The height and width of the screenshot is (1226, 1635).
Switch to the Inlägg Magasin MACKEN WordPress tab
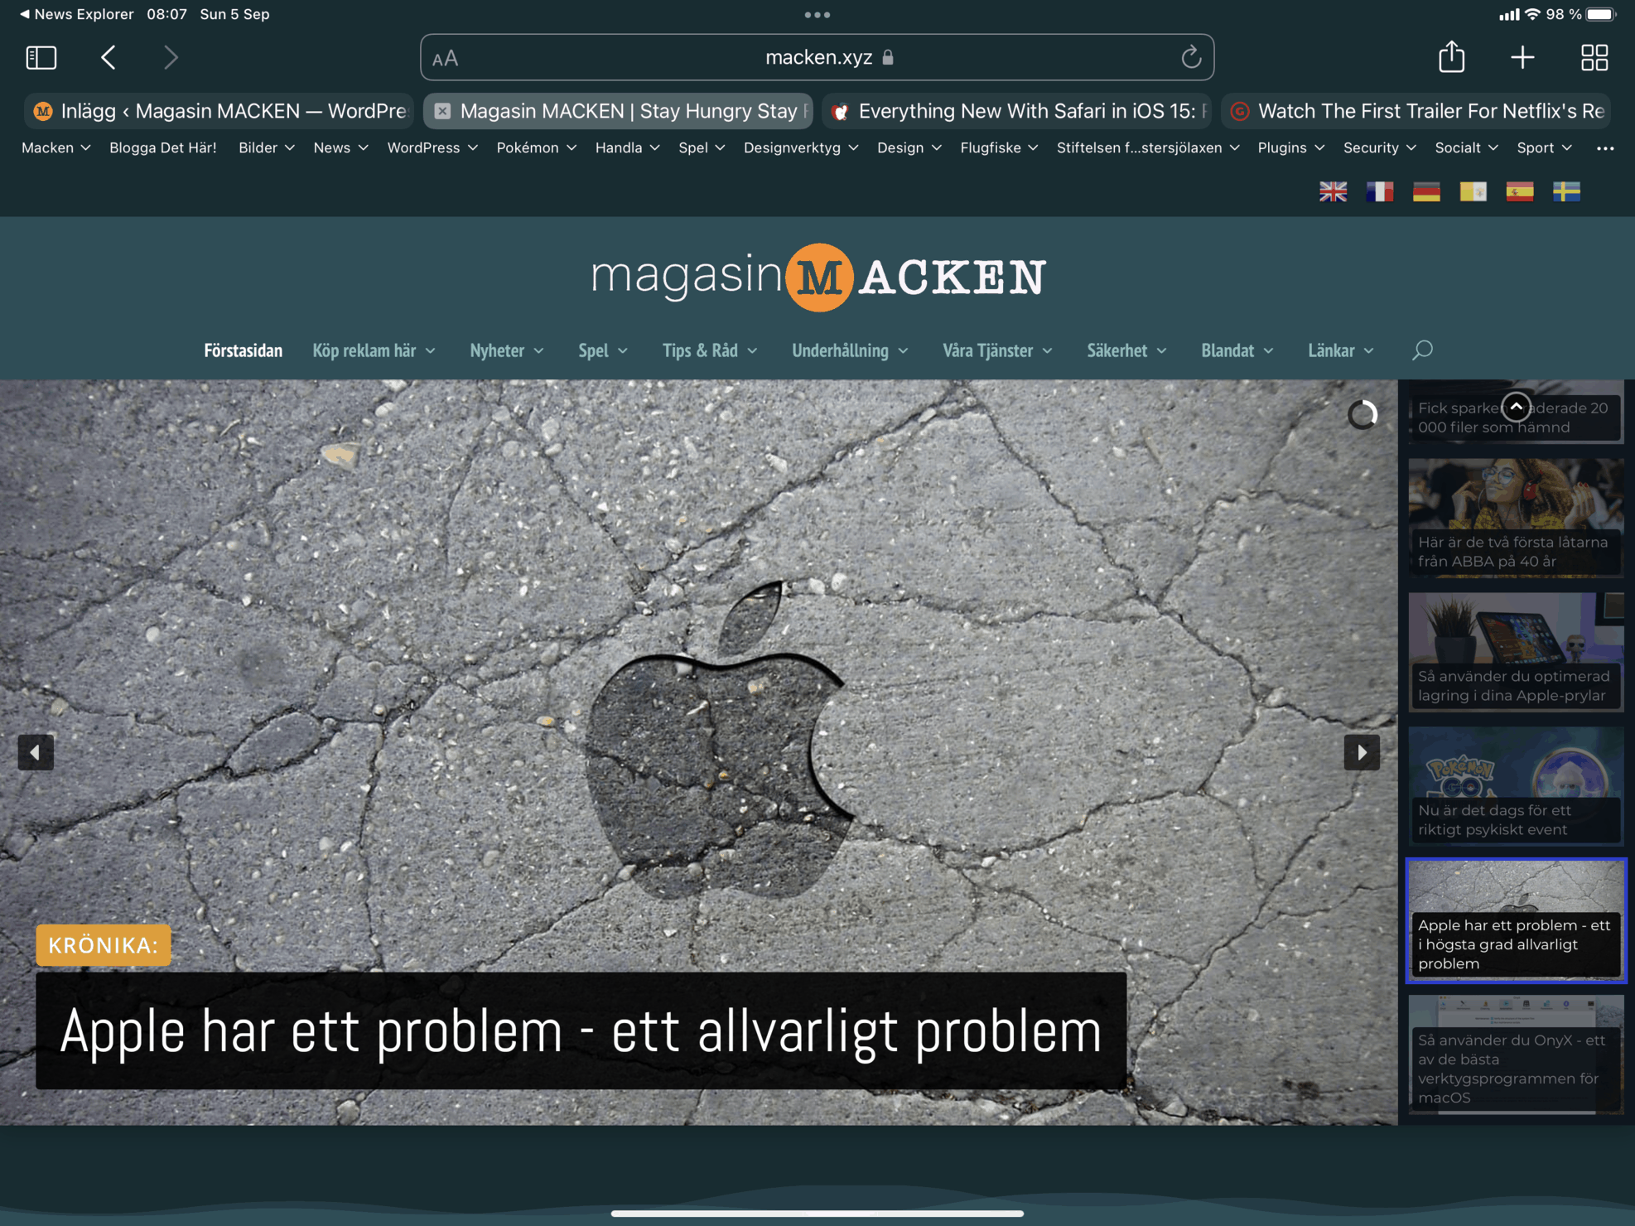[x=219, y=111]
